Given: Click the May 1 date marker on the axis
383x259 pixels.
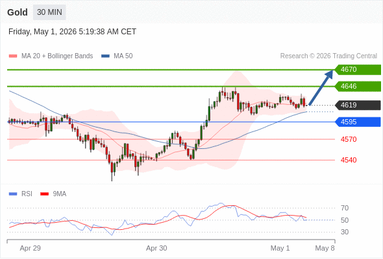Looking at the screenshot, I should pyautogui.click(x=280, y=248).
